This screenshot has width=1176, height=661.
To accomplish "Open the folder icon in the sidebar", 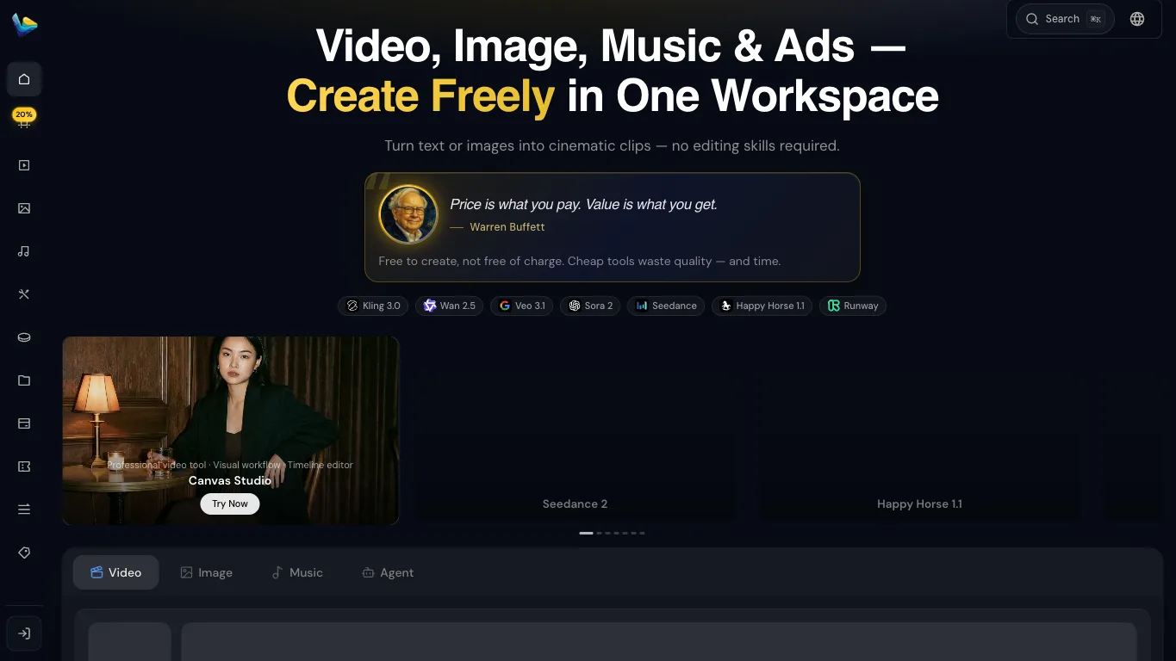I will (x=24, y=380).
